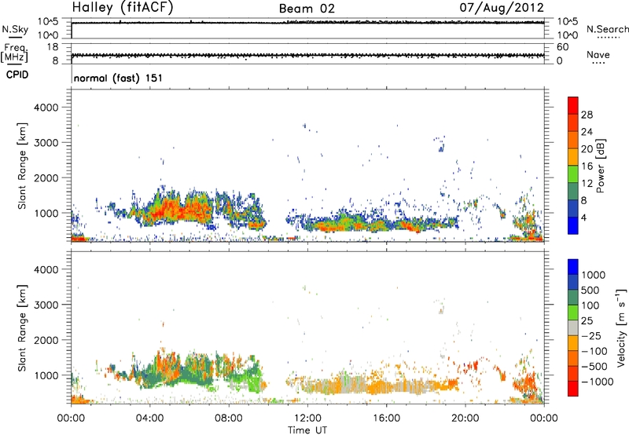Pick the light green 25-100 velocity segment
Screen dimensions: 629x435
pos(573,313)
